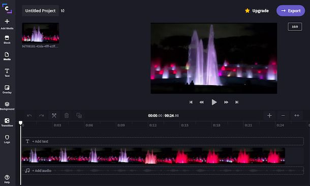
Task: Open the 16:9 aspect ratio selector
Action: pyautogui.click(x=295, y=27)
